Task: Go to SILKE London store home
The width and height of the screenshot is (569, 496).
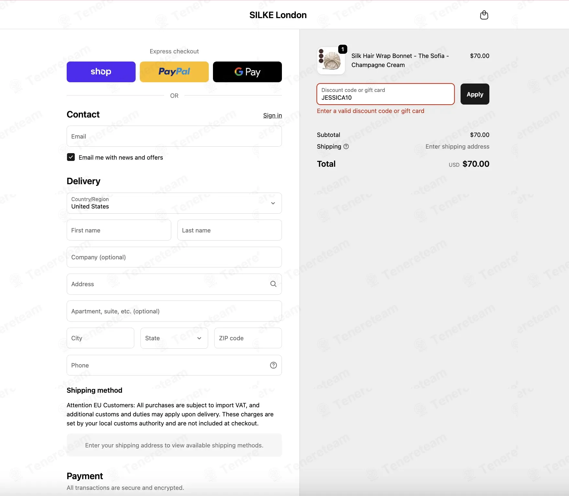Action: pyautogui.click(x=278, y=15)
